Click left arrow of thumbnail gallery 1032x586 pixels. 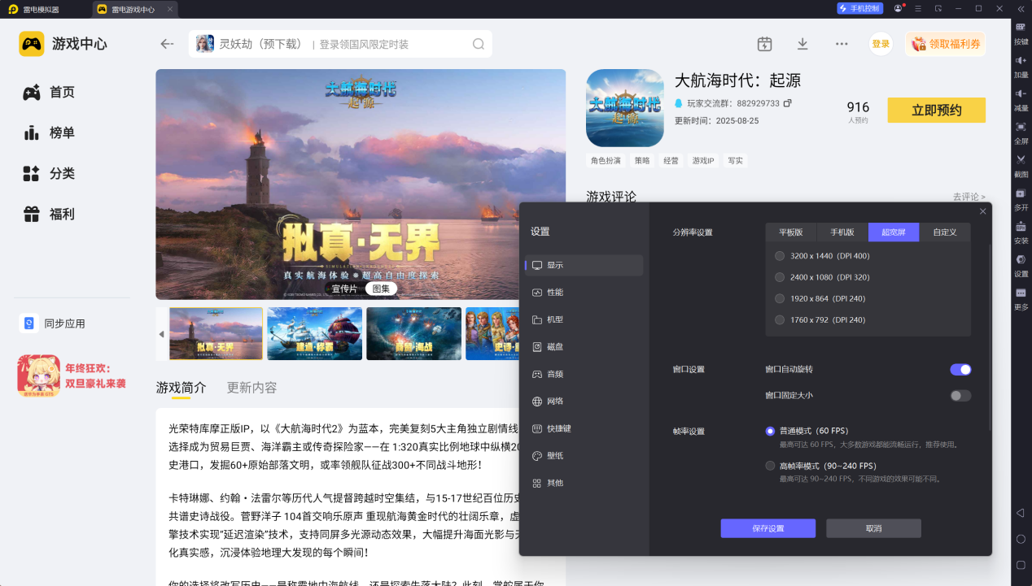(x=161, y=334)
